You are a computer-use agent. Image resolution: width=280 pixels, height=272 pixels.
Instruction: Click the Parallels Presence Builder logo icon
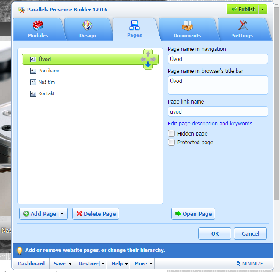tap(21, 10)
